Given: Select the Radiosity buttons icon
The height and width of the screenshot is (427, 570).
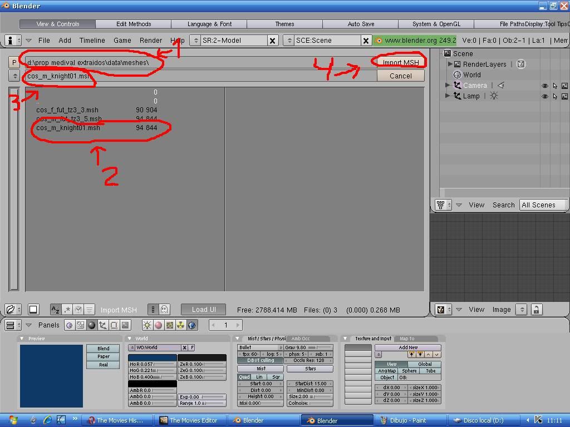Looking at the screenshot, I should (181, 325).
